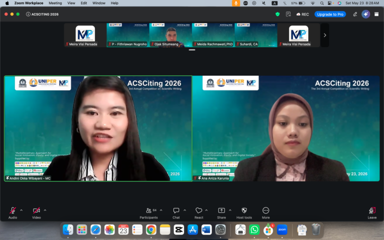384x240 pixels.
Task: Open the Meeting menu
Action: tap(55, 3)
